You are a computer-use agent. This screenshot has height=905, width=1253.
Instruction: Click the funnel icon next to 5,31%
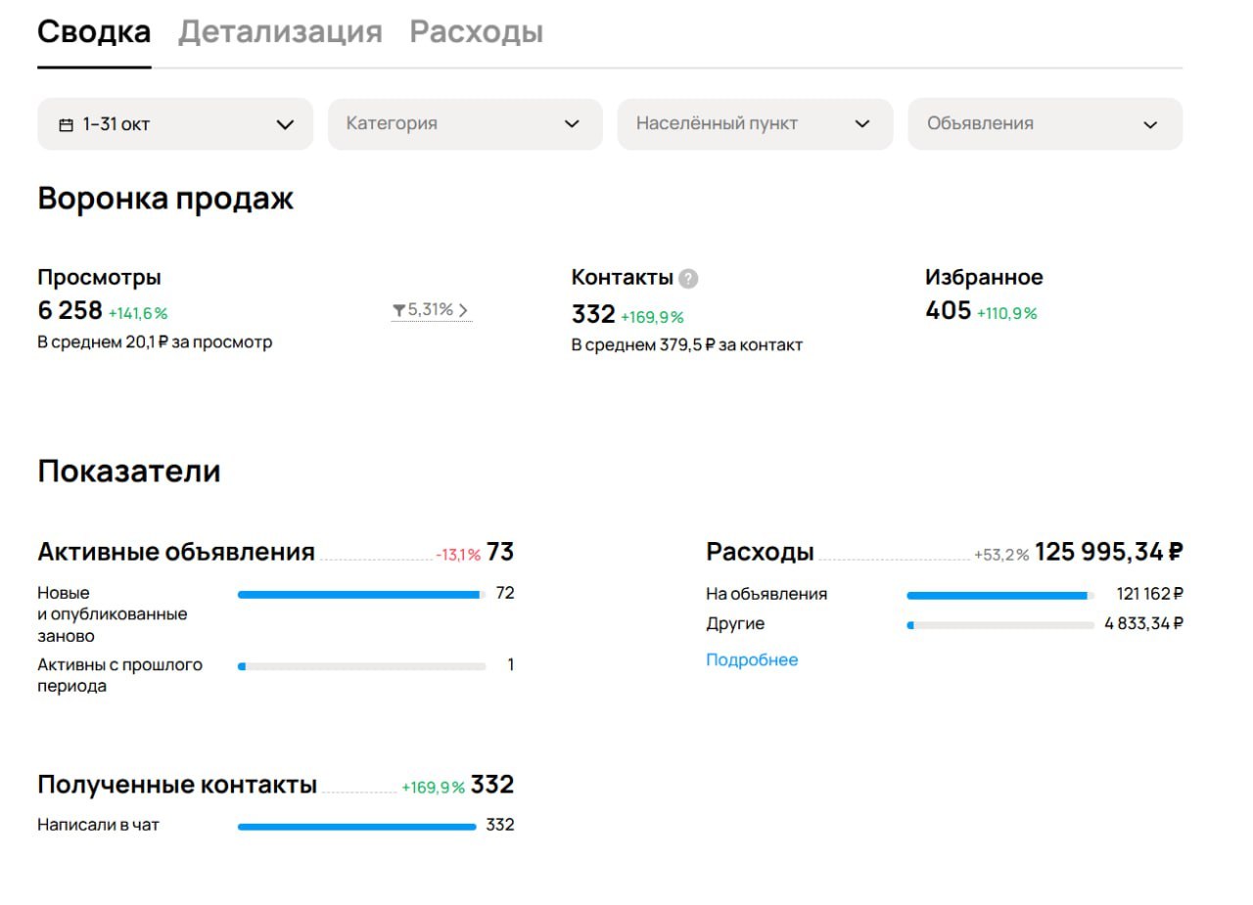[398, 310]
